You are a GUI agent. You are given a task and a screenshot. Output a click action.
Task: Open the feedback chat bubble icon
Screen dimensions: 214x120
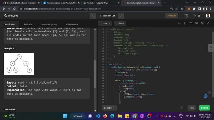(206, 96)
